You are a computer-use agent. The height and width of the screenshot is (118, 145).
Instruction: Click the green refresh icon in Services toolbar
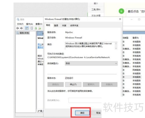point(36,28)
